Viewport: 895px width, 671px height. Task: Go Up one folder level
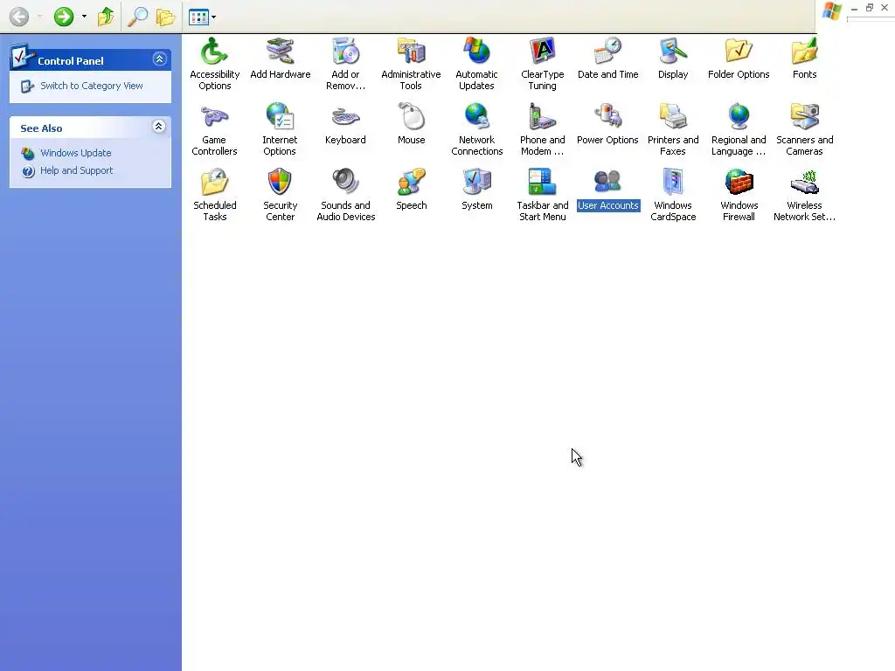point(106,17)
